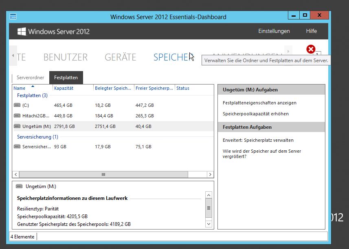Screen dimensions: 349x249
Task: Click the horizontal scrollbar thumb of drive list
Action: [x=103, y=174]
